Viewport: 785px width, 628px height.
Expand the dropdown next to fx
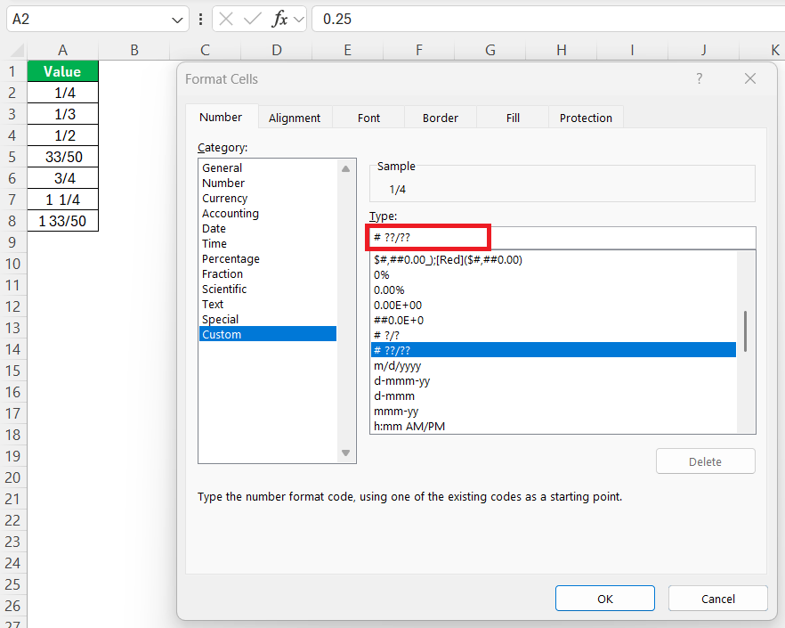(x=299, y=20)
